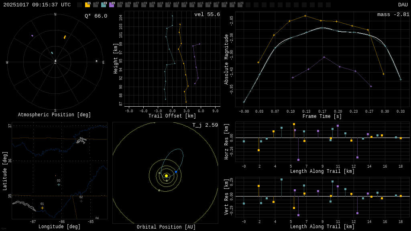Click the orange 01 station cross on map
411x231 pixels.
42,208
